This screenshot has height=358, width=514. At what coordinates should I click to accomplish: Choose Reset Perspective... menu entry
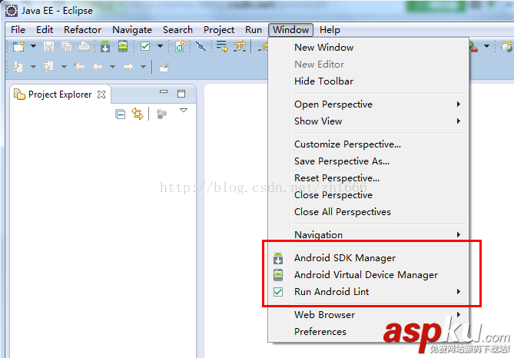(x=369, y=178)
